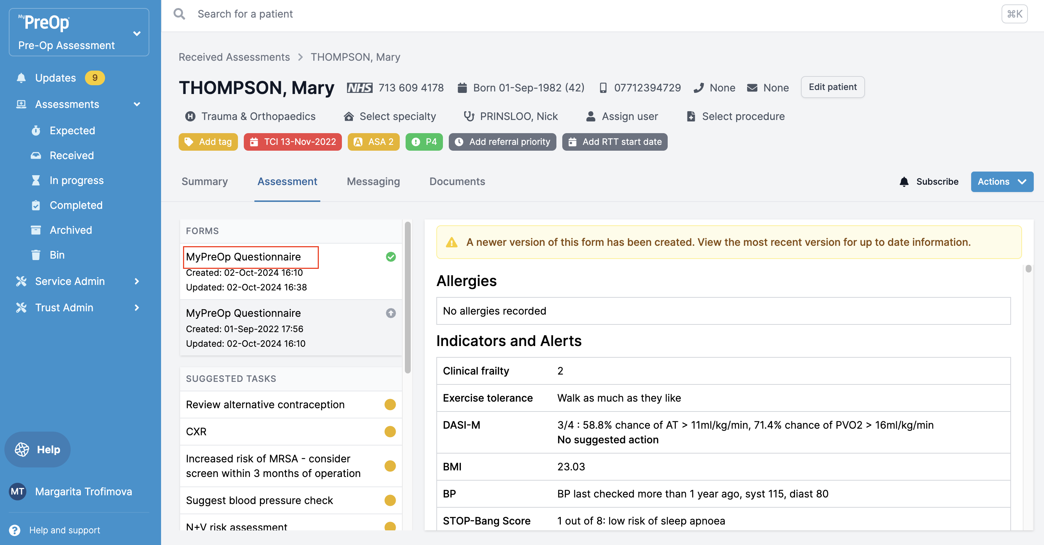Viewport: 1044px width, 545px height.
Task: Expand the Service Admin menu arrow
Action: coord(137,281)
